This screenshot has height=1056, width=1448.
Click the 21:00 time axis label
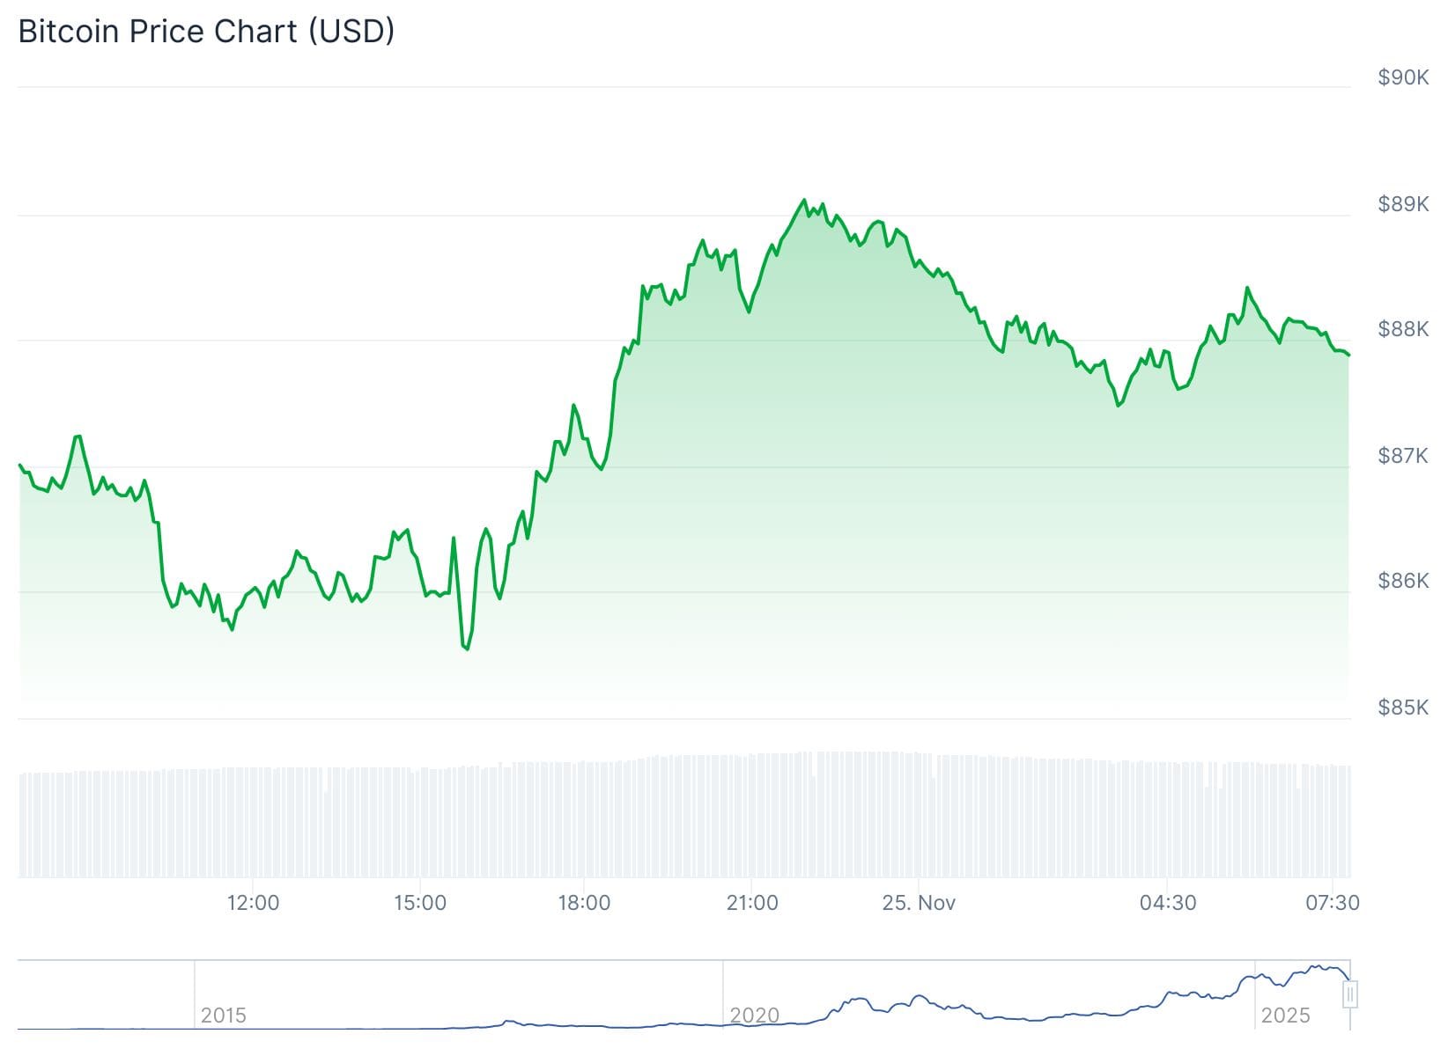[x=752, y=903]
